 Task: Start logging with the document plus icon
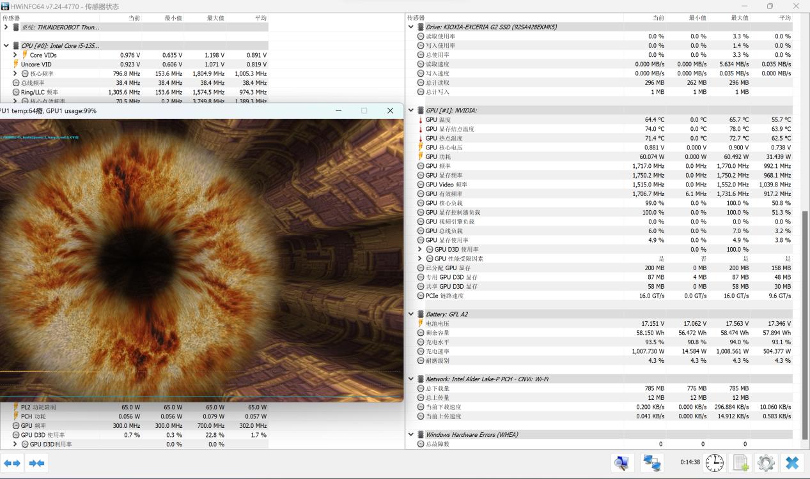click(x=740, y=462)
